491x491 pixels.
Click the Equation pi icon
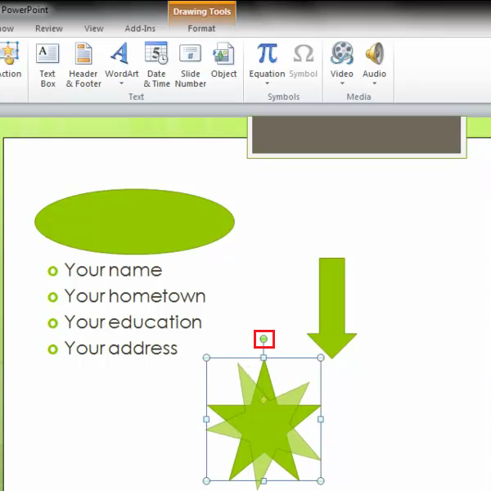[267, 53]
